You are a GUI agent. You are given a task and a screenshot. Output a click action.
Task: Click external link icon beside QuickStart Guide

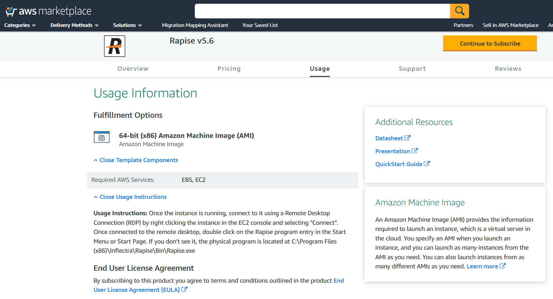coord(427,164)
